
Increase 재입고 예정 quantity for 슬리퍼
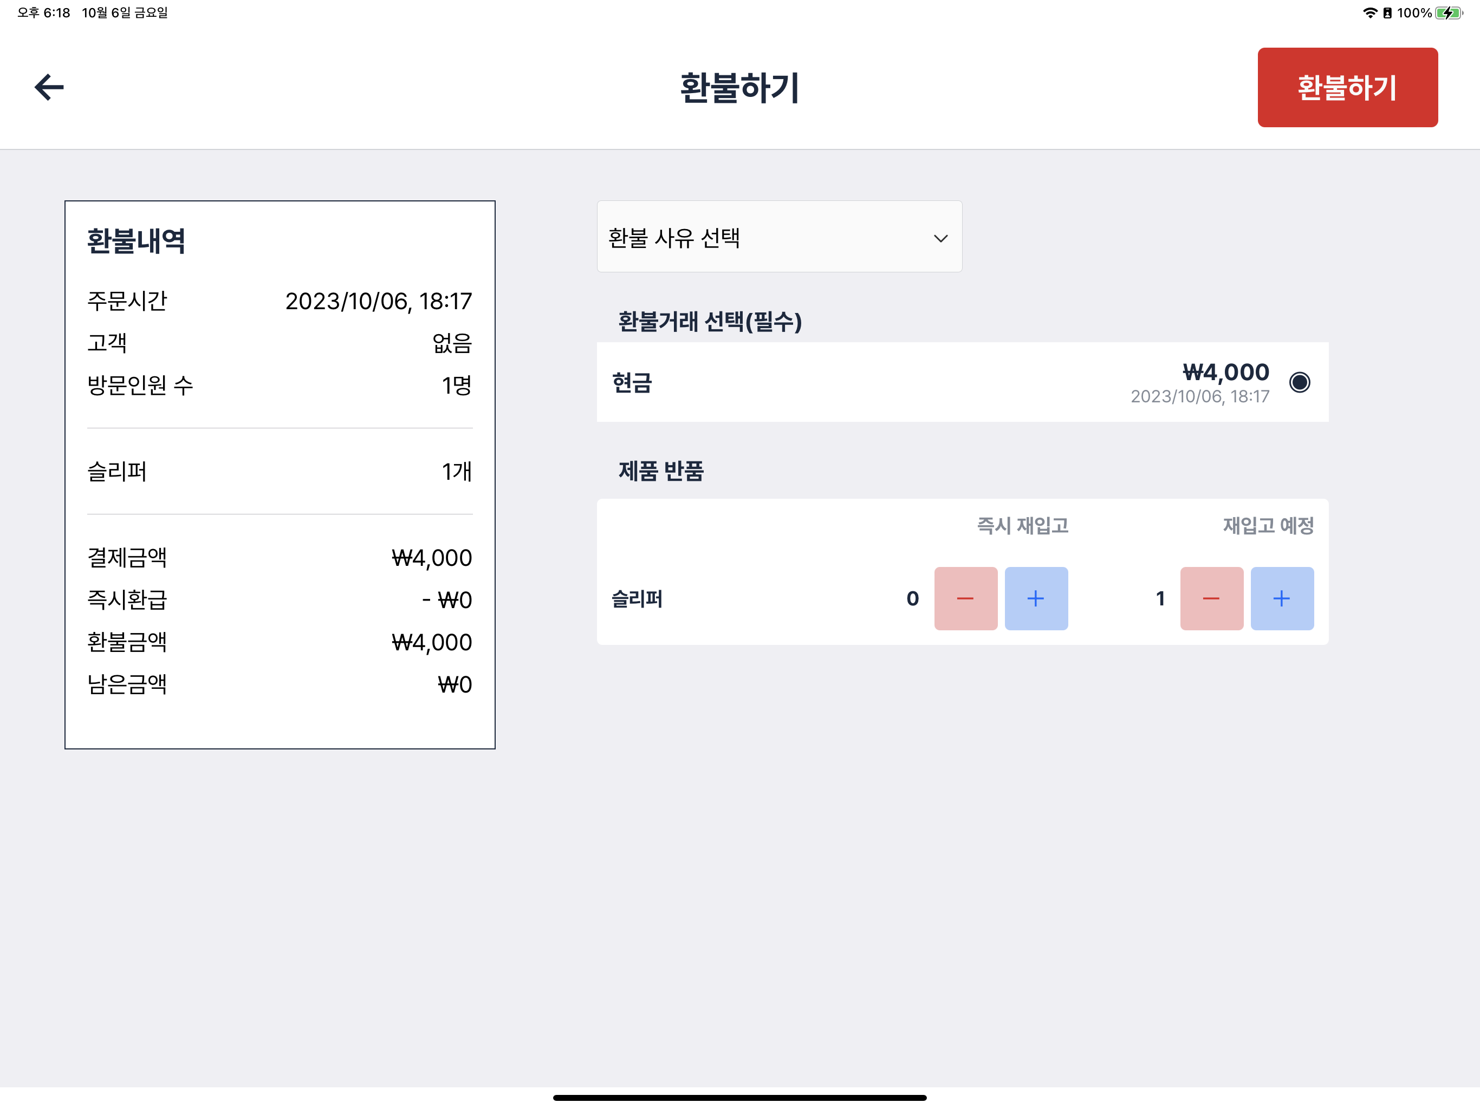pyautogui.click(x=1281, y=598)
